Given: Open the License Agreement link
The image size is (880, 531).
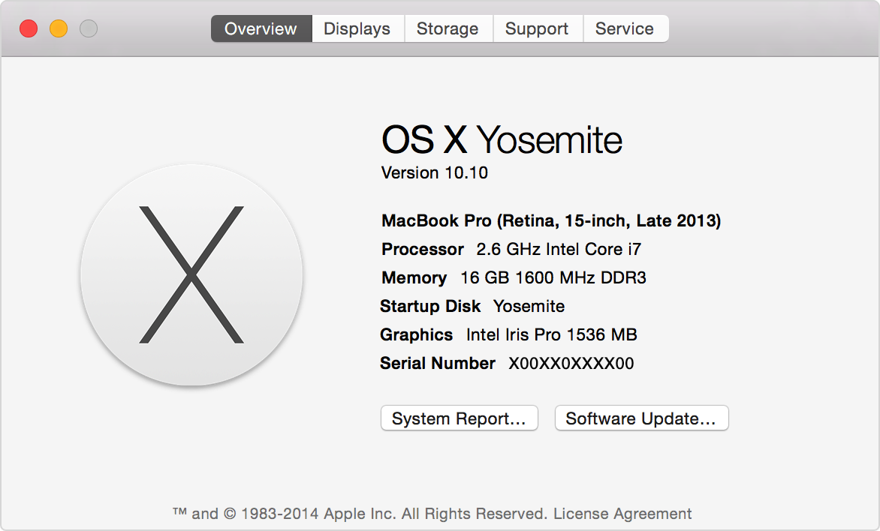Looking at the screenshot, I should (x=622, y=514).
